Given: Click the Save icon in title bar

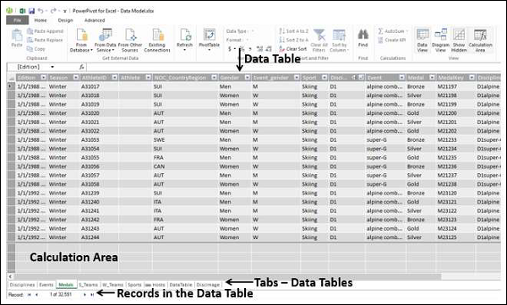Looking at the screenshot, I should pos(31,11).
